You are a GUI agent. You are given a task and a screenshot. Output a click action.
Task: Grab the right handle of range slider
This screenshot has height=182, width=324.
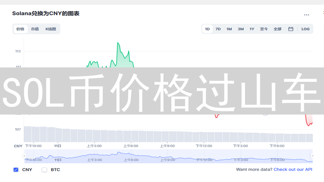click(312, 156)
